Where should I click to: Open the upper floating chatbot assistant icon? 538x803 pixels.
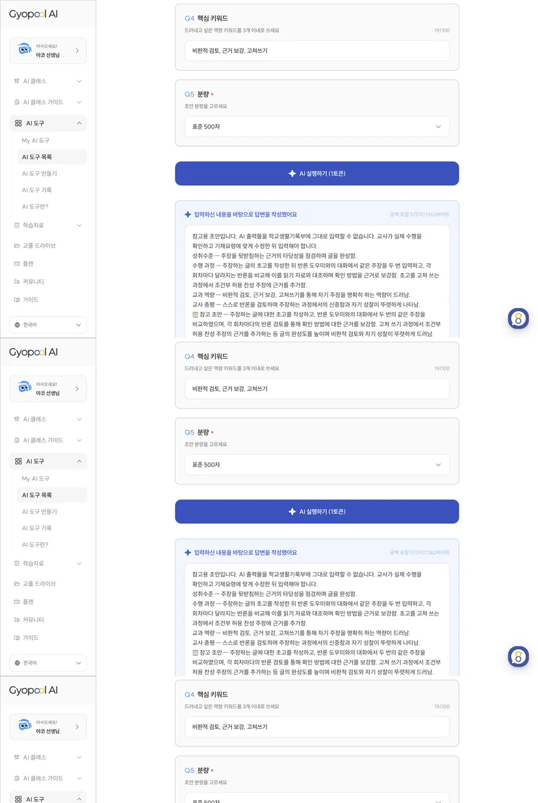click(519, 318)
